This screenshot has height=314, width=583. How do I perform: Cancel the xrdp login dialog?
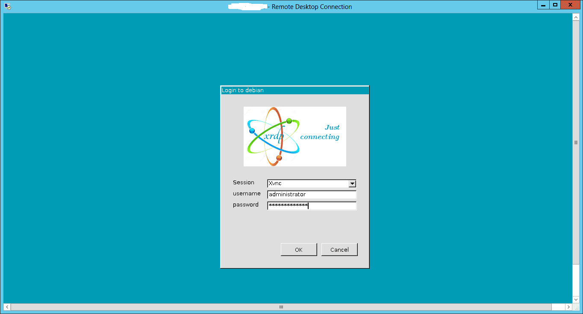(x=339, y=250)
